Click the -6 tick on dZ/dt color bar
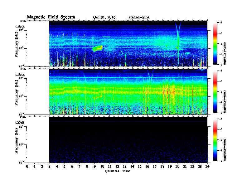247x191 pixels. click(x=221, y=129)
